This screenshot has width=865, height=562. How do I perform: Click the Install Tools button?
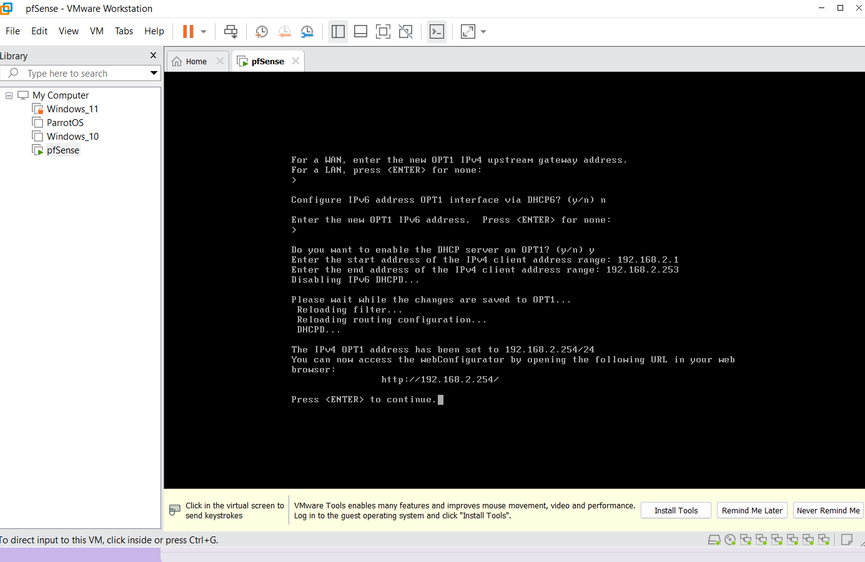click(676, 510)
